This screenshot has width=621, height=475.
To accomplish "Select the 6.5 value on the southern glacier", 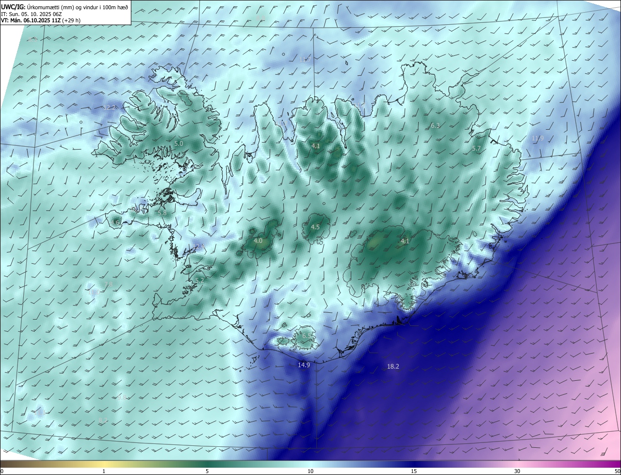I will coord(307,336).
